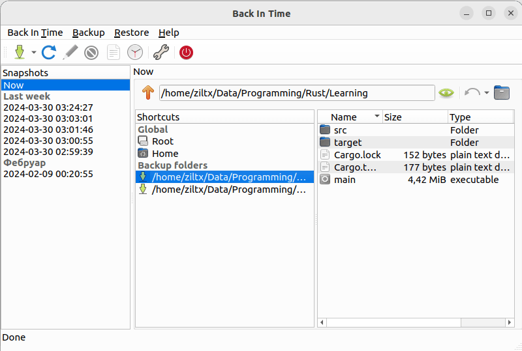522x351 pixels.
Task: Click the red power Shutdown icon
Action: pyautogui.click(x=187, y=52)
